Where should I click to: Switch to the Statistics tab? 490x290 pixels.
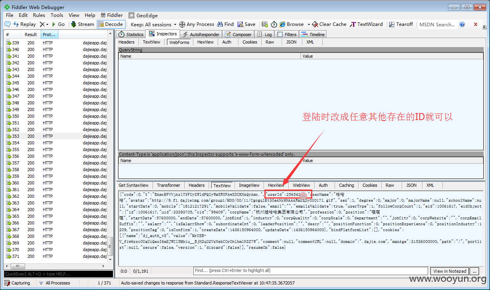pyautogui.click(x=131, y=35)
